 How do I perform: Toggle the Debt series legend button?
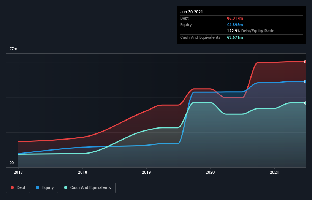(x=18, y=188)
